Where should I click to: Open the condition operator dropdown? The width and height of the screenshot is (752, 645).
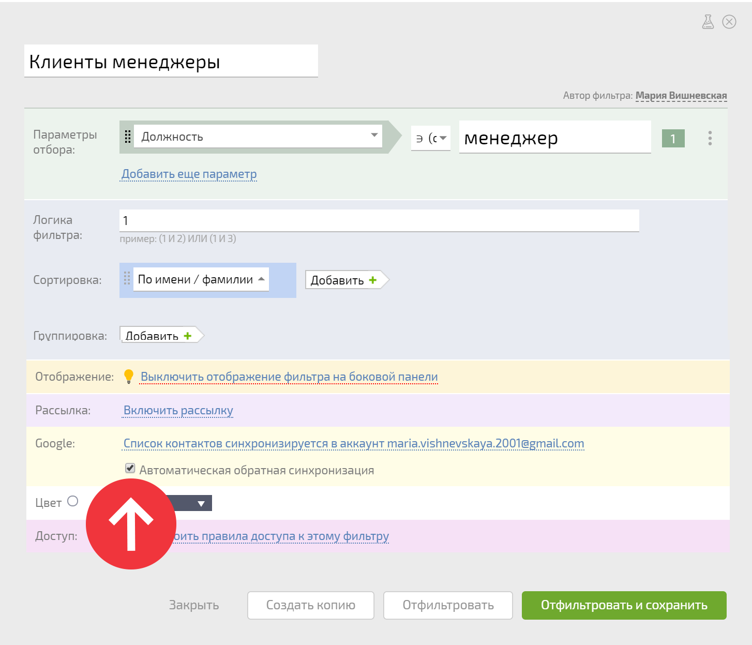pos(431,139)
